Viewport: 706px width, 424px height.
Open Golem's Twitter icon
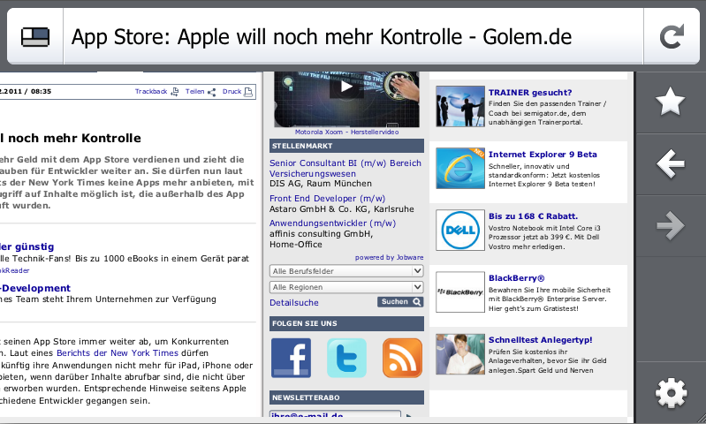pyautogui.click(x=346, y=358)
